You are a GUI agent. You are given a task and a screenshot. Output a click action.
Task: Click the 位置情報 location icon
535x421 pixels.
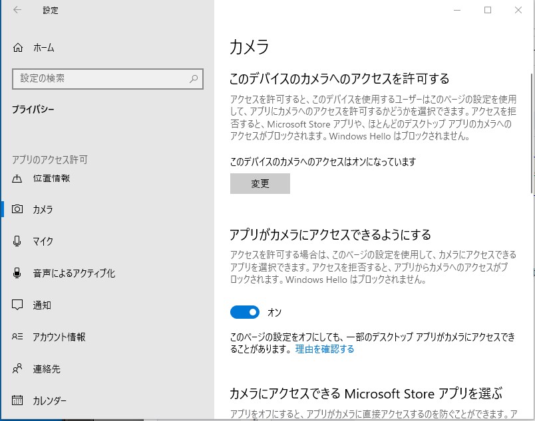17,179
